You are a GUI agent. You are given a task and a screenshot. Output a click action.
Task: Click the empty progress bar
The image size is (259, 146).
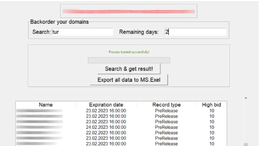tap(129, 60)
